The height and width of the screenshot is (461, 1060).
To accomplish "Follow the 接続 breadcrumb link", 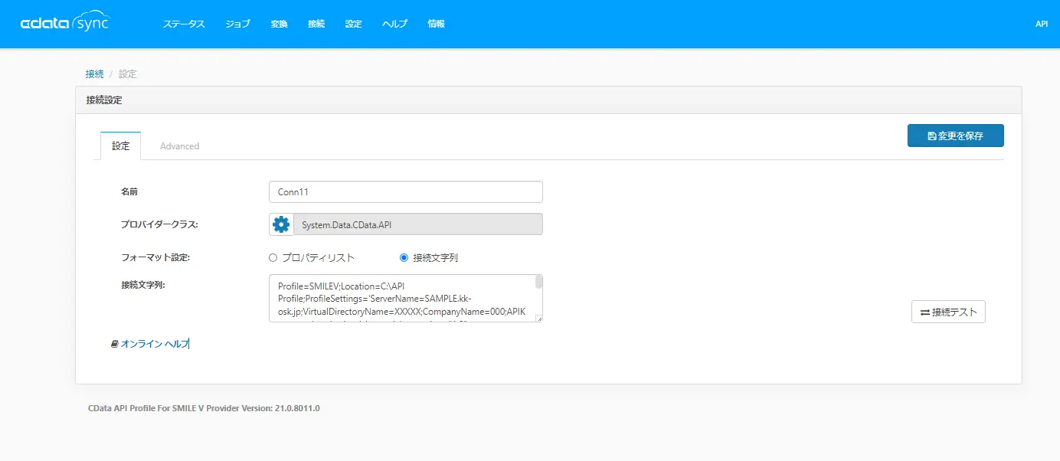I will click(95, 74).
